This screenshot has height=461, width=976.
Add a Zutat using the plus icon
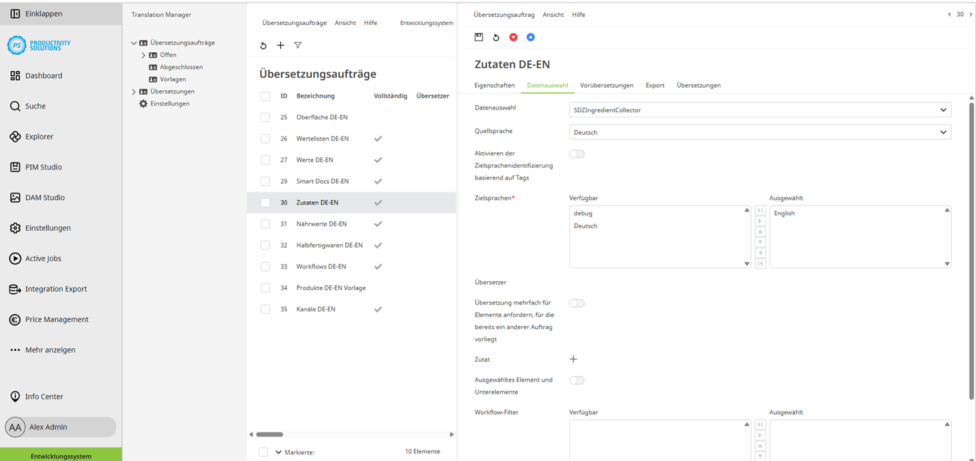[573, 359]
